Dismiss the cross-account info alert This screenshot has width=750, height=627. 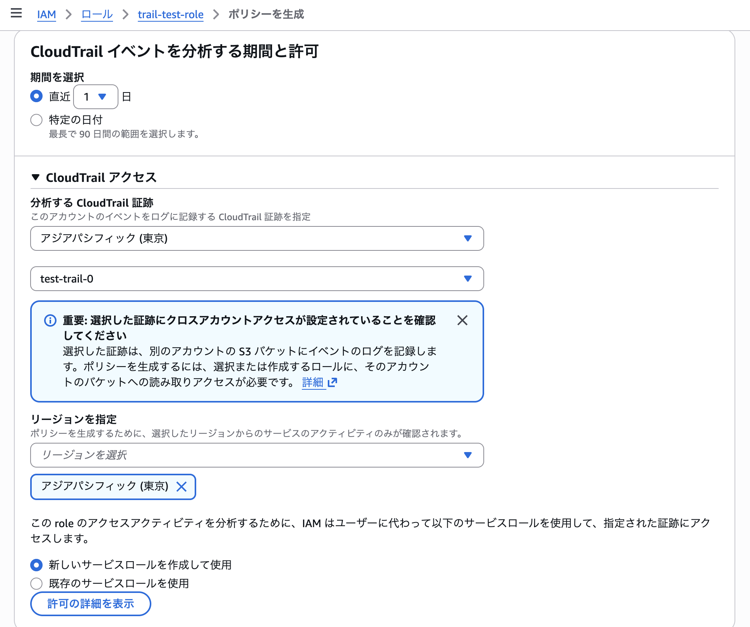[462, 320]
